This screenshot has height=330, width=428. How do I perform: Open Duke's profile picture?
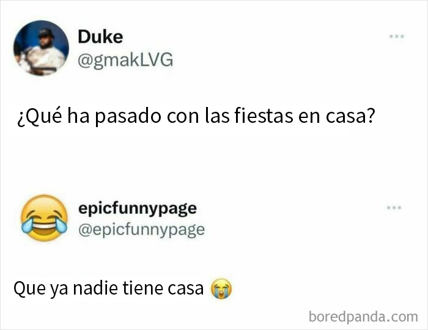click(41, 48)
